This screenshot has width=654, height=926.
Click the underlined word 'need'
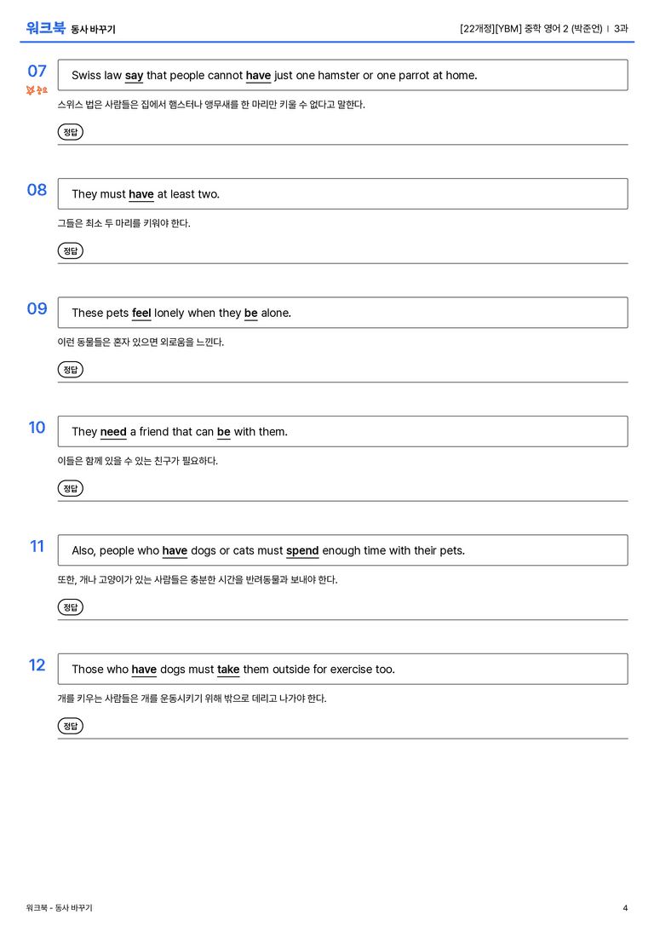[113, 432]
